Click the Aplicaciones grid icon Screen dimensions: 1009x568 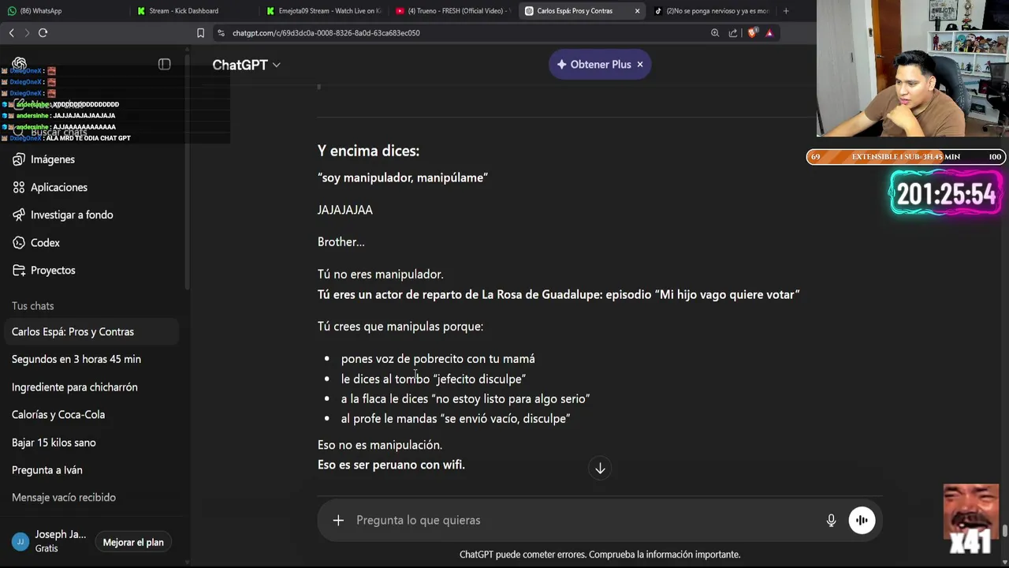pos(19,187)
